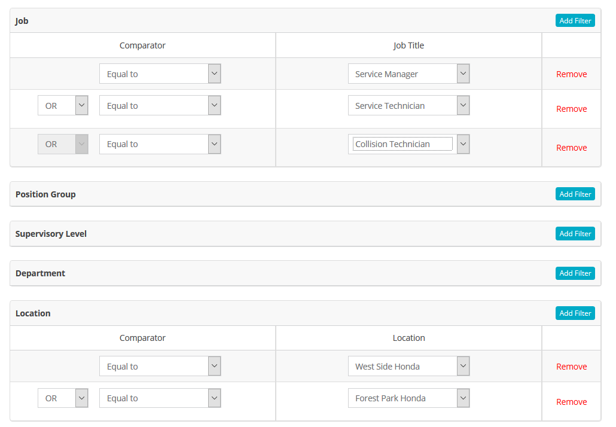Remove the Collision Technician filter
The image size is (616, 427).
point(571,148)
